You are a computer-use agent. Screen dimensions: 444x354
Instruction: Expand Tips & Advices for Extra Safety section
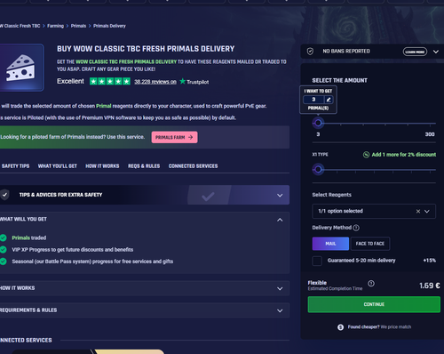click(x=145, y=195)
